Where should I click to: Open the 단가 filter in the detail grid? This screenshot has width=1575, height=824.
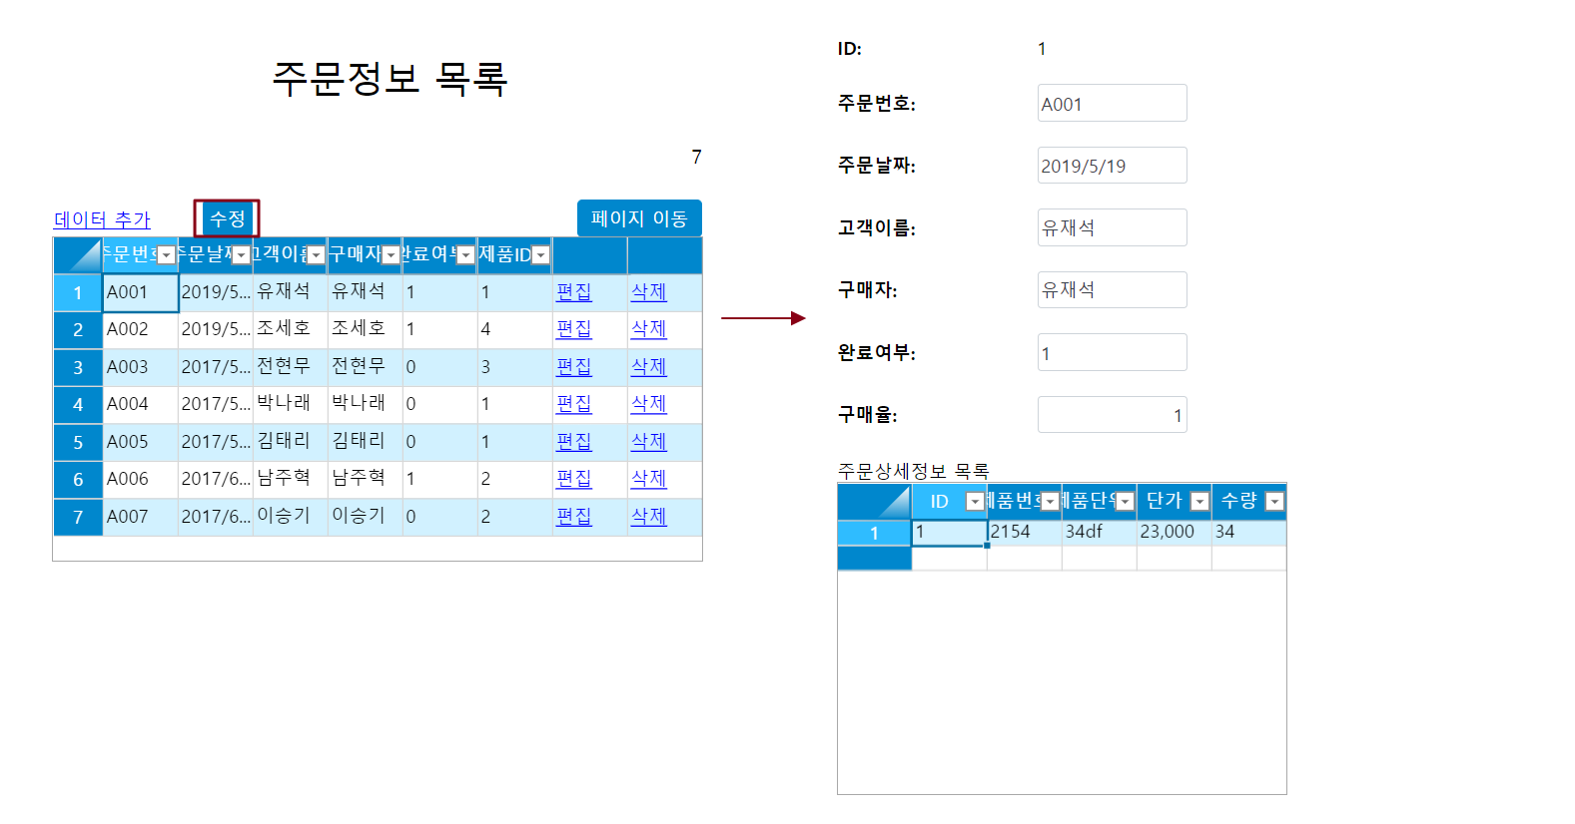click(x=1199, y=502)
